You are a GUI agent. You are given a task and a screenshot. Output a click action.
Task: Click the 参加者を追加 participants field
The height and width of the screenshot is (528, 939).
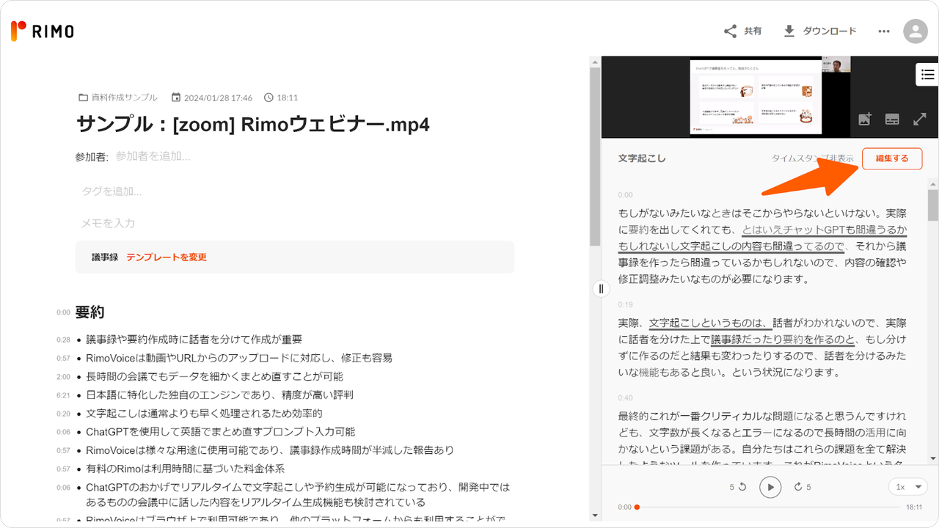153,156
